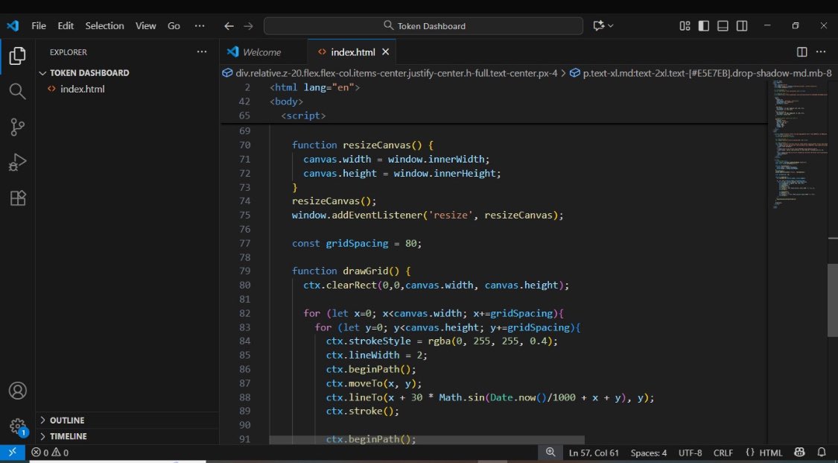Switch to the Welcome tab
The width and height of the screenshot is (838, 463).
point(263,51)
